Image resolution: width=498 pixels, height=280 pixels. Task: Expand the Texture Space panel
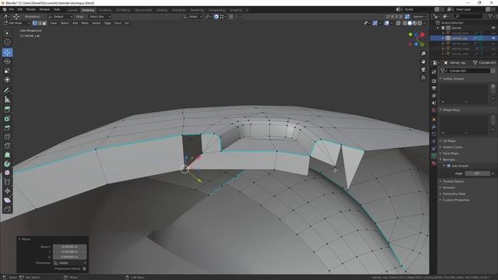click(x=453, y=181)
